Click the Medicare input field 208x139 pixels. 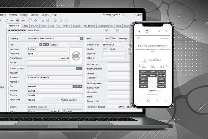114,54
